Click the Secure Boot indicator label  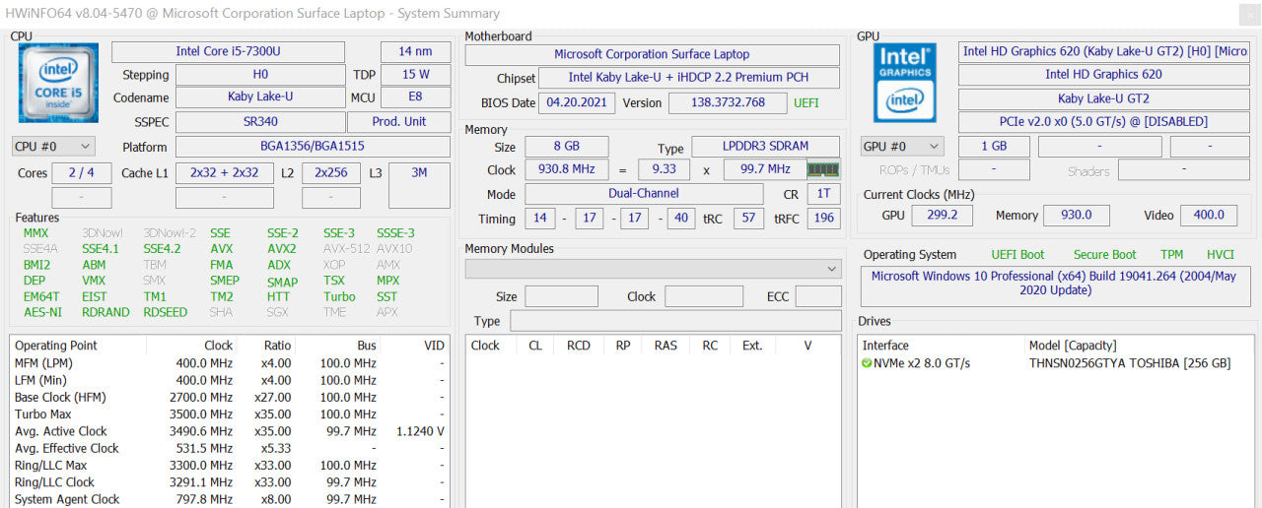(1104, 254)
